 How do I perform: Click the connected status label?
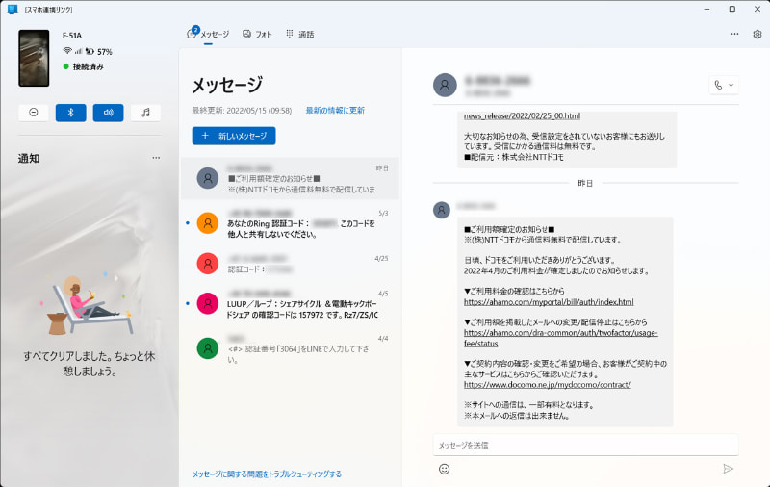pyautogui.click(x=88, y=66)
